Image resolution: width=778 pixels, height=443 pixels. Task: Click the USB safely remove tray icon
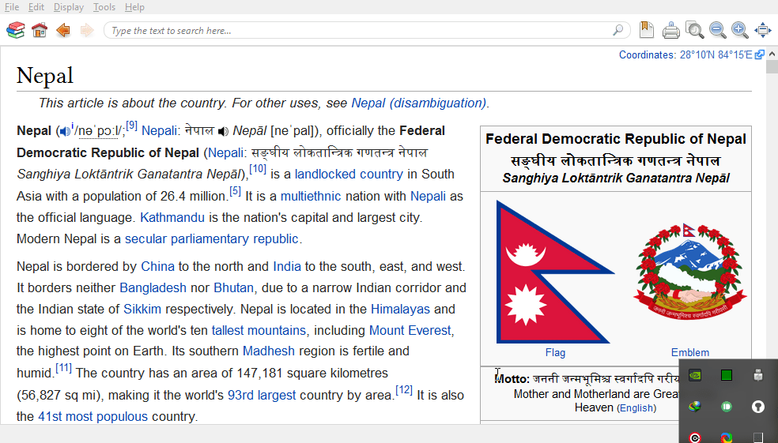pyautogui.click(x=757, y=375)
